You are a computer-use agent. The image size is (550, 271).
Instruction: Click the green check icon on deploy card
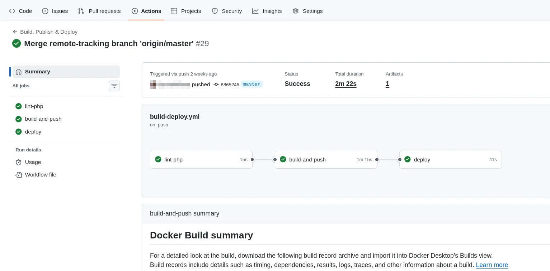coord(408,159)
